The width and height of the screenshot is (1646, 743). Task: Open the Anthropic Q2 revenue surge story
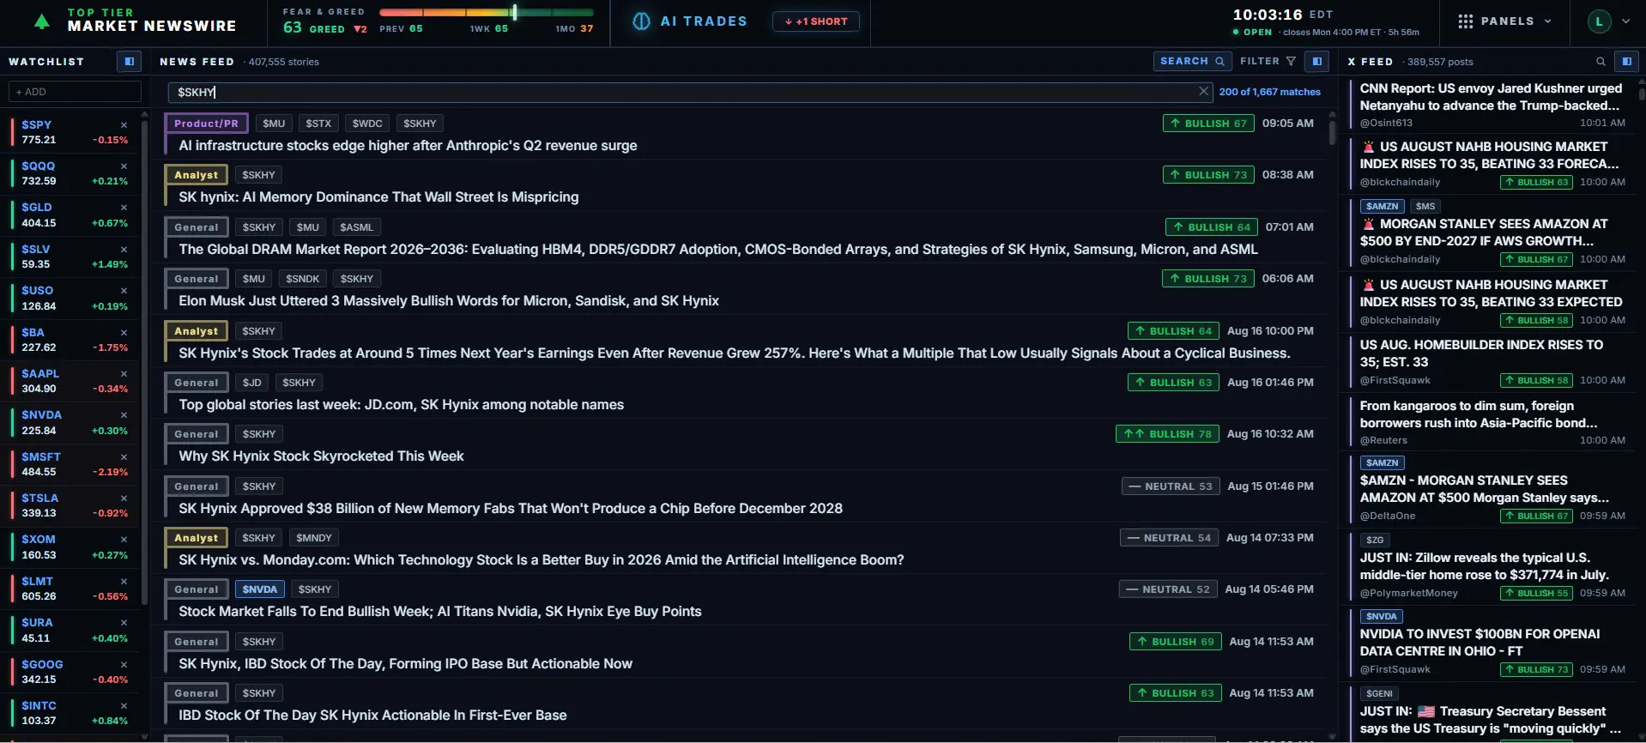pyautogui.click(x=408, y=146)
